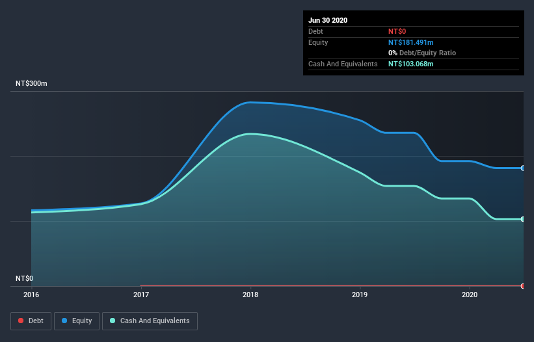This screenshot has height=342, width=534.
Task: Click the 2020 x-axis label
Action: [x=470, y=295]
